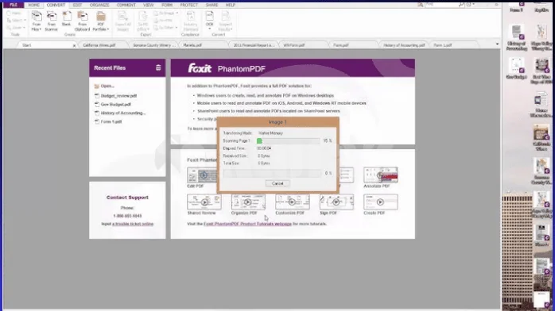Open Foxit PhantomPDF Product Tutorials webpage link
The height and width of the screenshot is (311, 555).
click(247, 224)
